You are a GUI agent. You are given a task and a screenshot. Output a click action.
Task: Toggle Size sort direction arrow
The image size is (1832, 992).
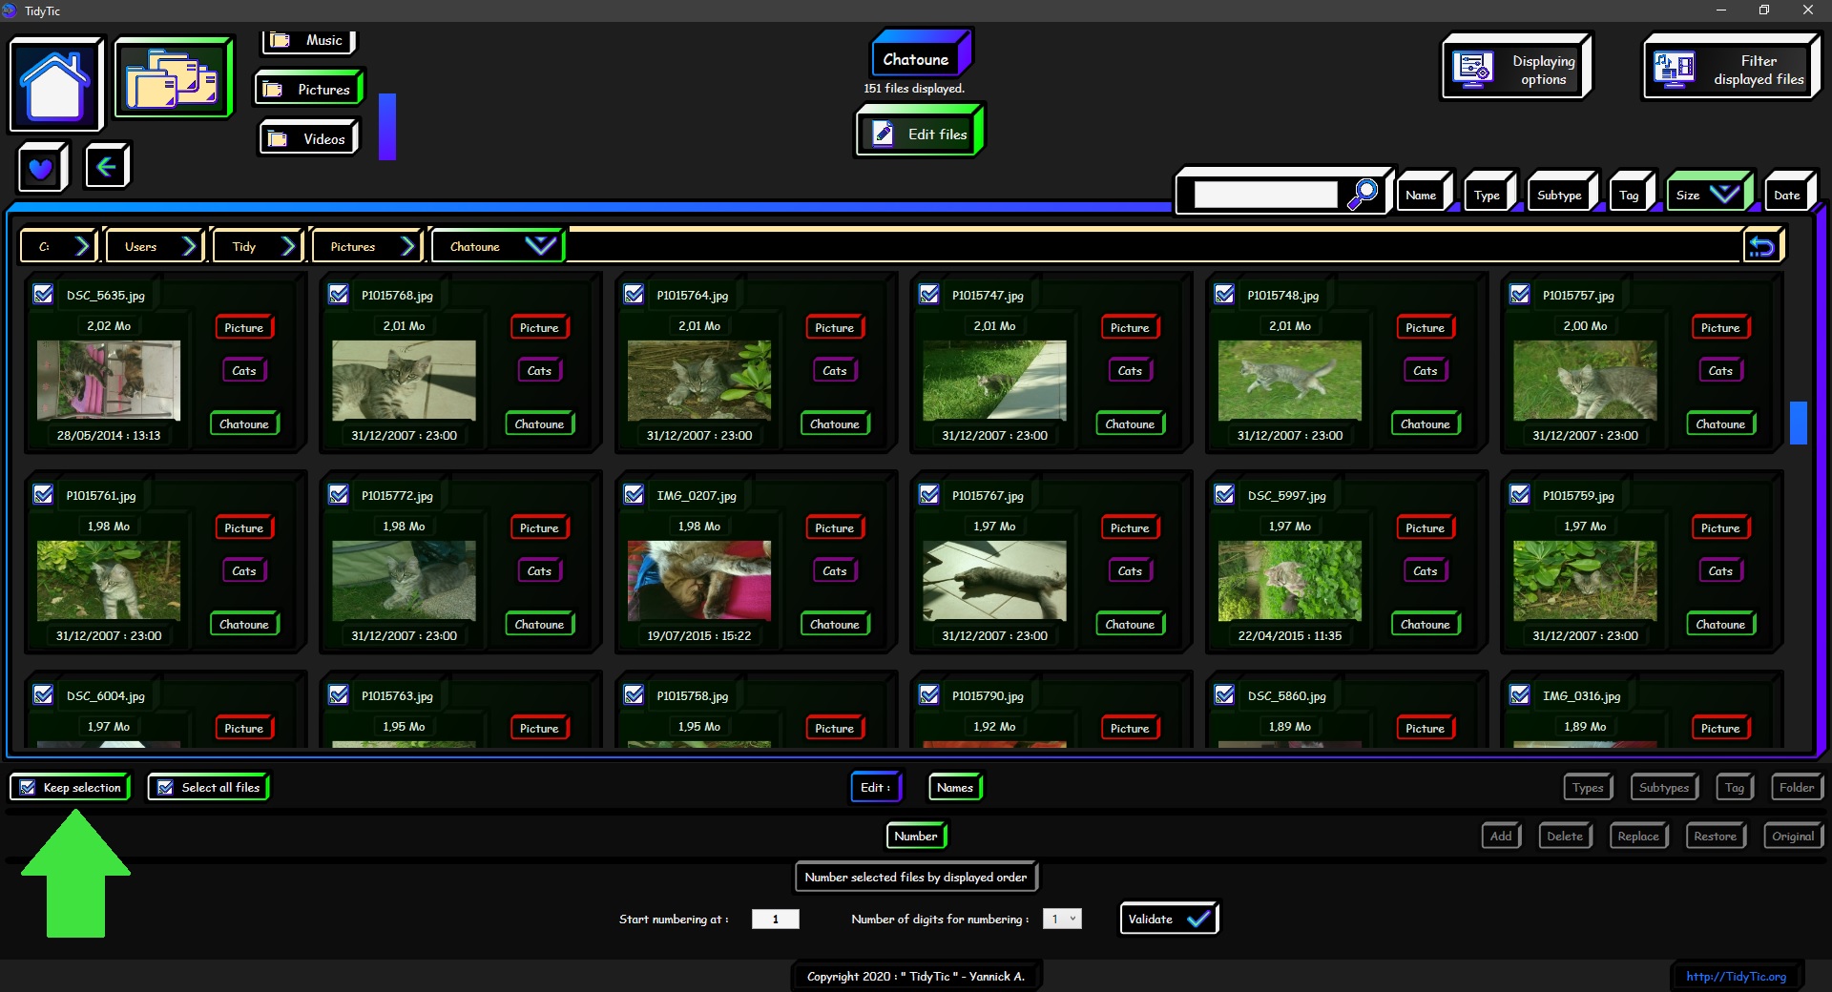(x=1724, y=195)
